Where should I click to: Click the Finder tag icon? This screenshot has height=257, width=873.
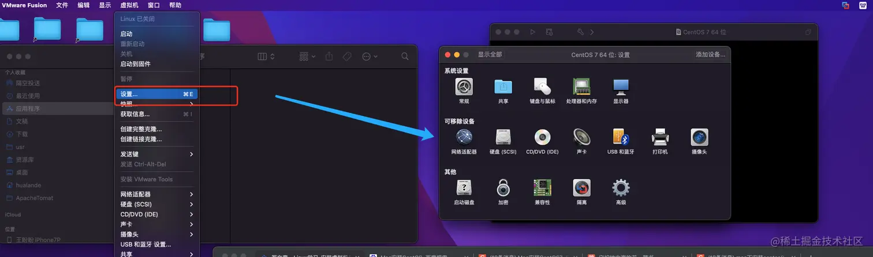(347, 56)
